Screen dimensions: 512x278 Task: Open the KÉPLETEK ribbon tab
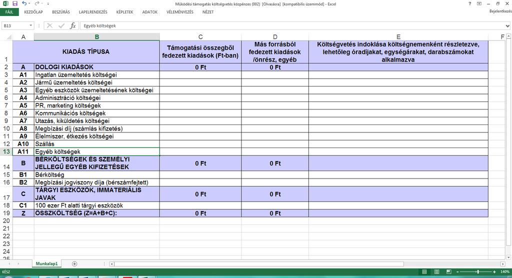[x=124, y=12]
